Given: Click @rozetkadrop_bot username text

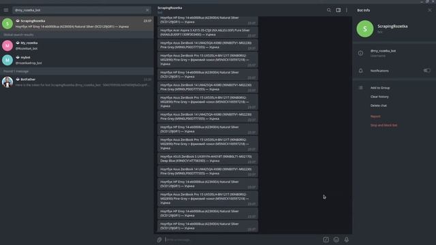Looking at the screenshot, I should [29, 63].
